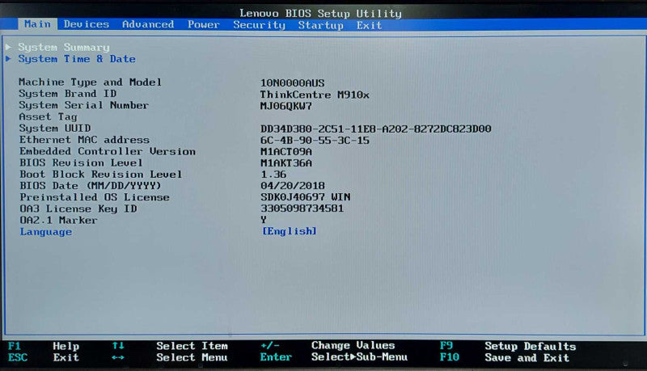Click the up-down arrows Select Item hint

170,345
